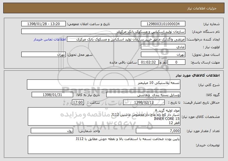Click label تعداد / مقدار مورد نیاز

(x=203, y=131)
